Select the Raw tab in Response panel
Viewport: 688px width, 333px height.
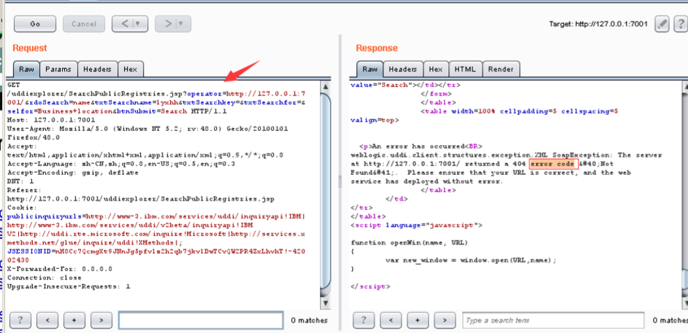click(x=369, y=70)
